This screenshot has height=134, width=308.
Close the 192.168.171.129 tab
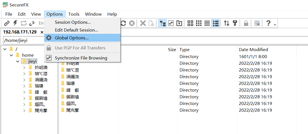coord(42,32)
